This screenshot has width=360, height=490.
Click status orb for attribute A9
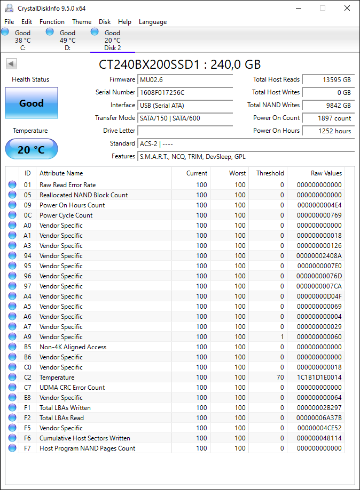coord(12,336)
